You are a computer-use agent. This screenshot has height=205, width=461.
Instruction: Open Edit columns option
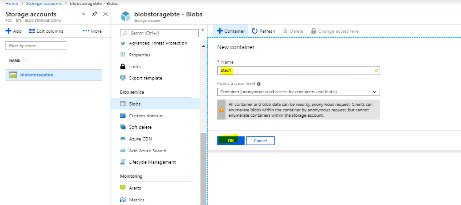(x=46, y=31)
